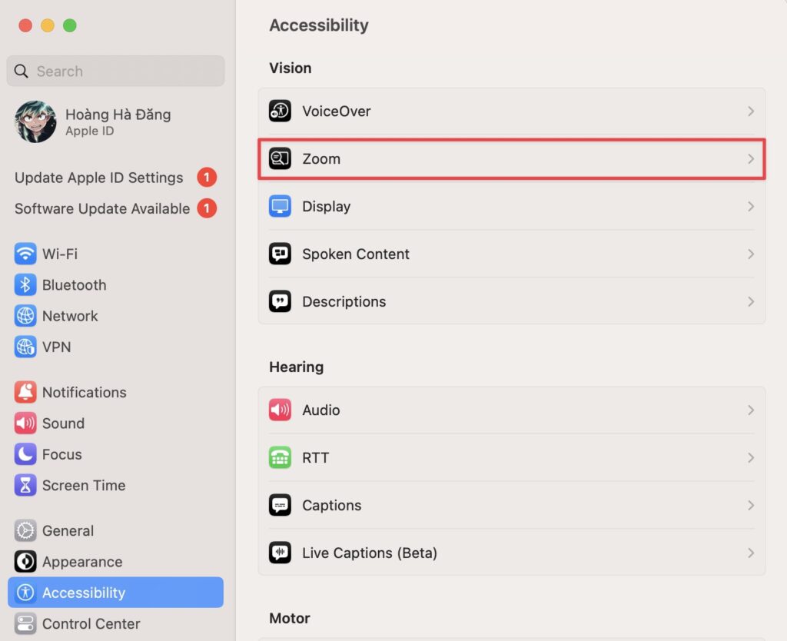The height and width of the screenshot is (641, 787).
Task: Click the Display monitor icon
Action: coord(280,206)
